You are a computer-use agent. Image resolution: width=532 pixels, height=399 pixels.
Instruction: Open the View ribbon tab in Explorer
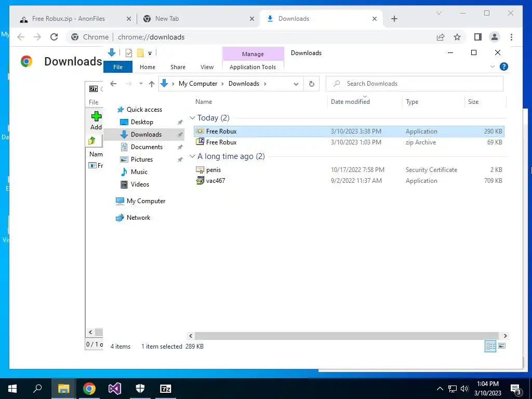coord(207,67)
